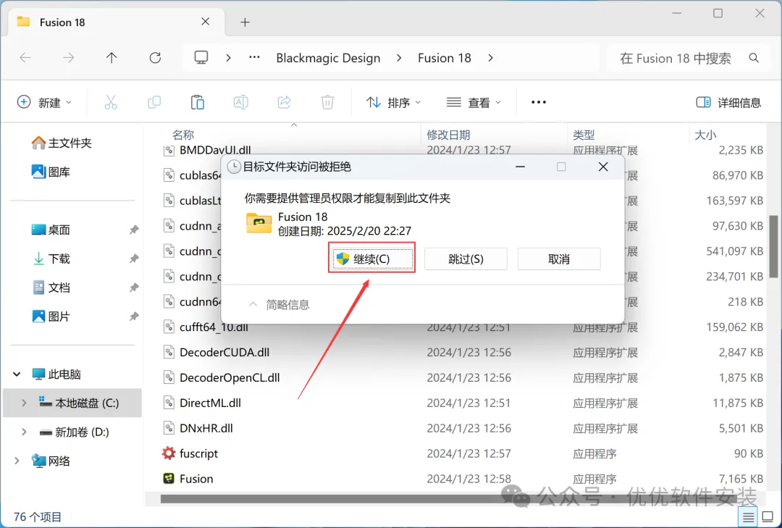
Task: Switch to large thumbnails view icon in status bar
Action: coord(768,518)
